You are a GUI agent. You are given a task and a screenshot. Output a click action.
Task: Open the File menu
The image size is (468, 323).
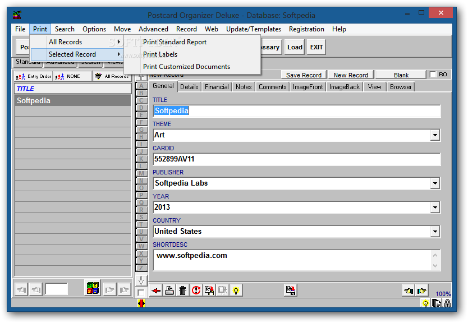(20, 29)
